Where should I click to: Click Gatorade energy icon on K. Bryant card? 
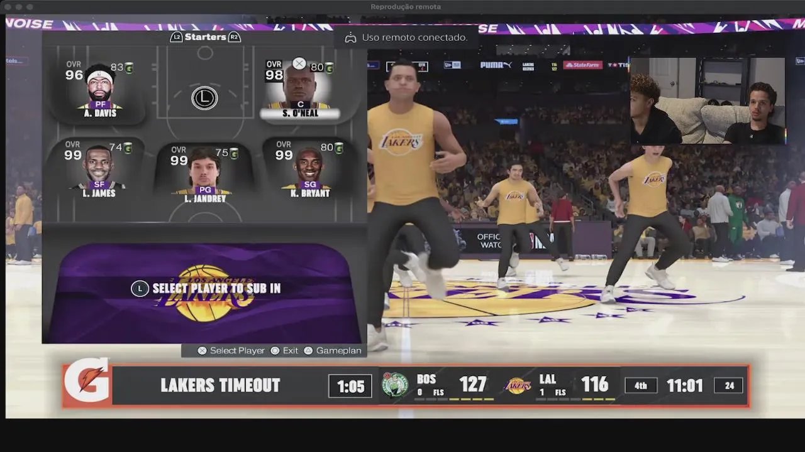pyautogui.click(x=339, y=148)
